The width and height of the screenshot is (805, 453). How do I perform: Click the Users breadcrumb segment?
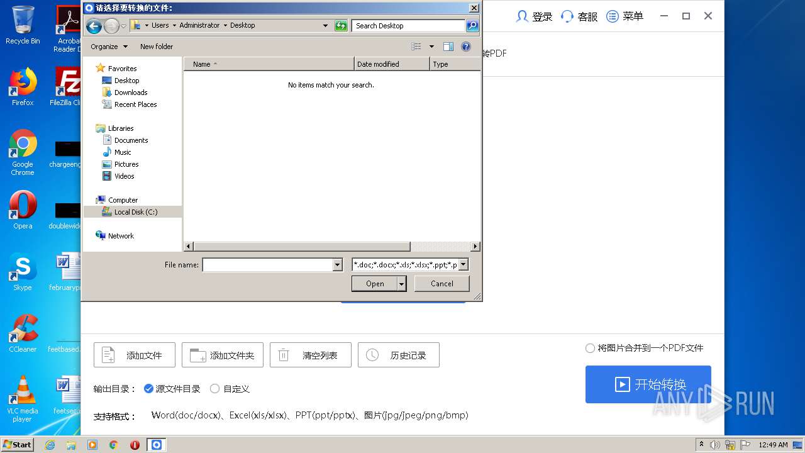point(160,26)
